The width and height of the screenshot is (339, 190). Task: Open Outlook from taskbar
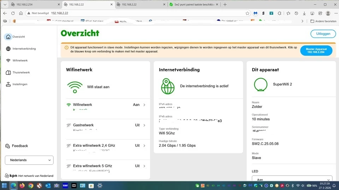(x=48, y=186)
